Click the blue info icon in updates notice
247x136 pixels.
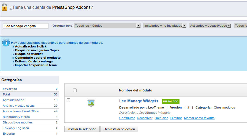pyautogui.click(x=6, y=43)
